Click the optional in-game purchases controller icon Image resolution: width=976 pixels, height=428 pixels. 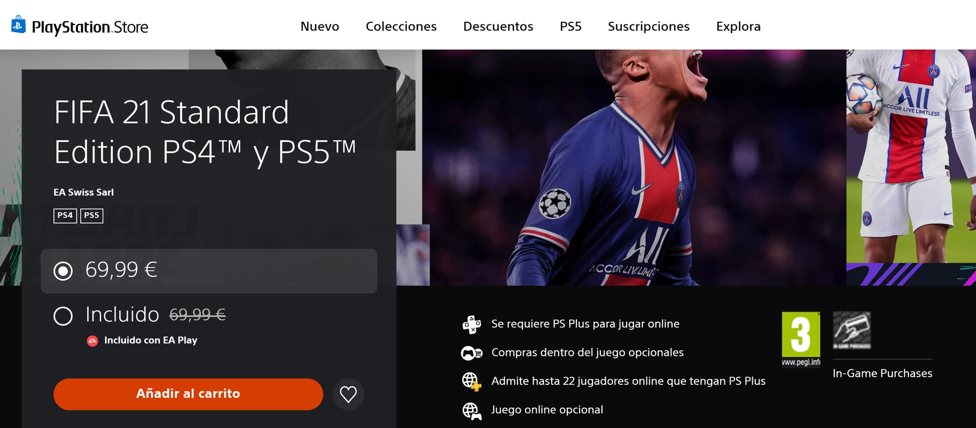(x=472, y=353)
